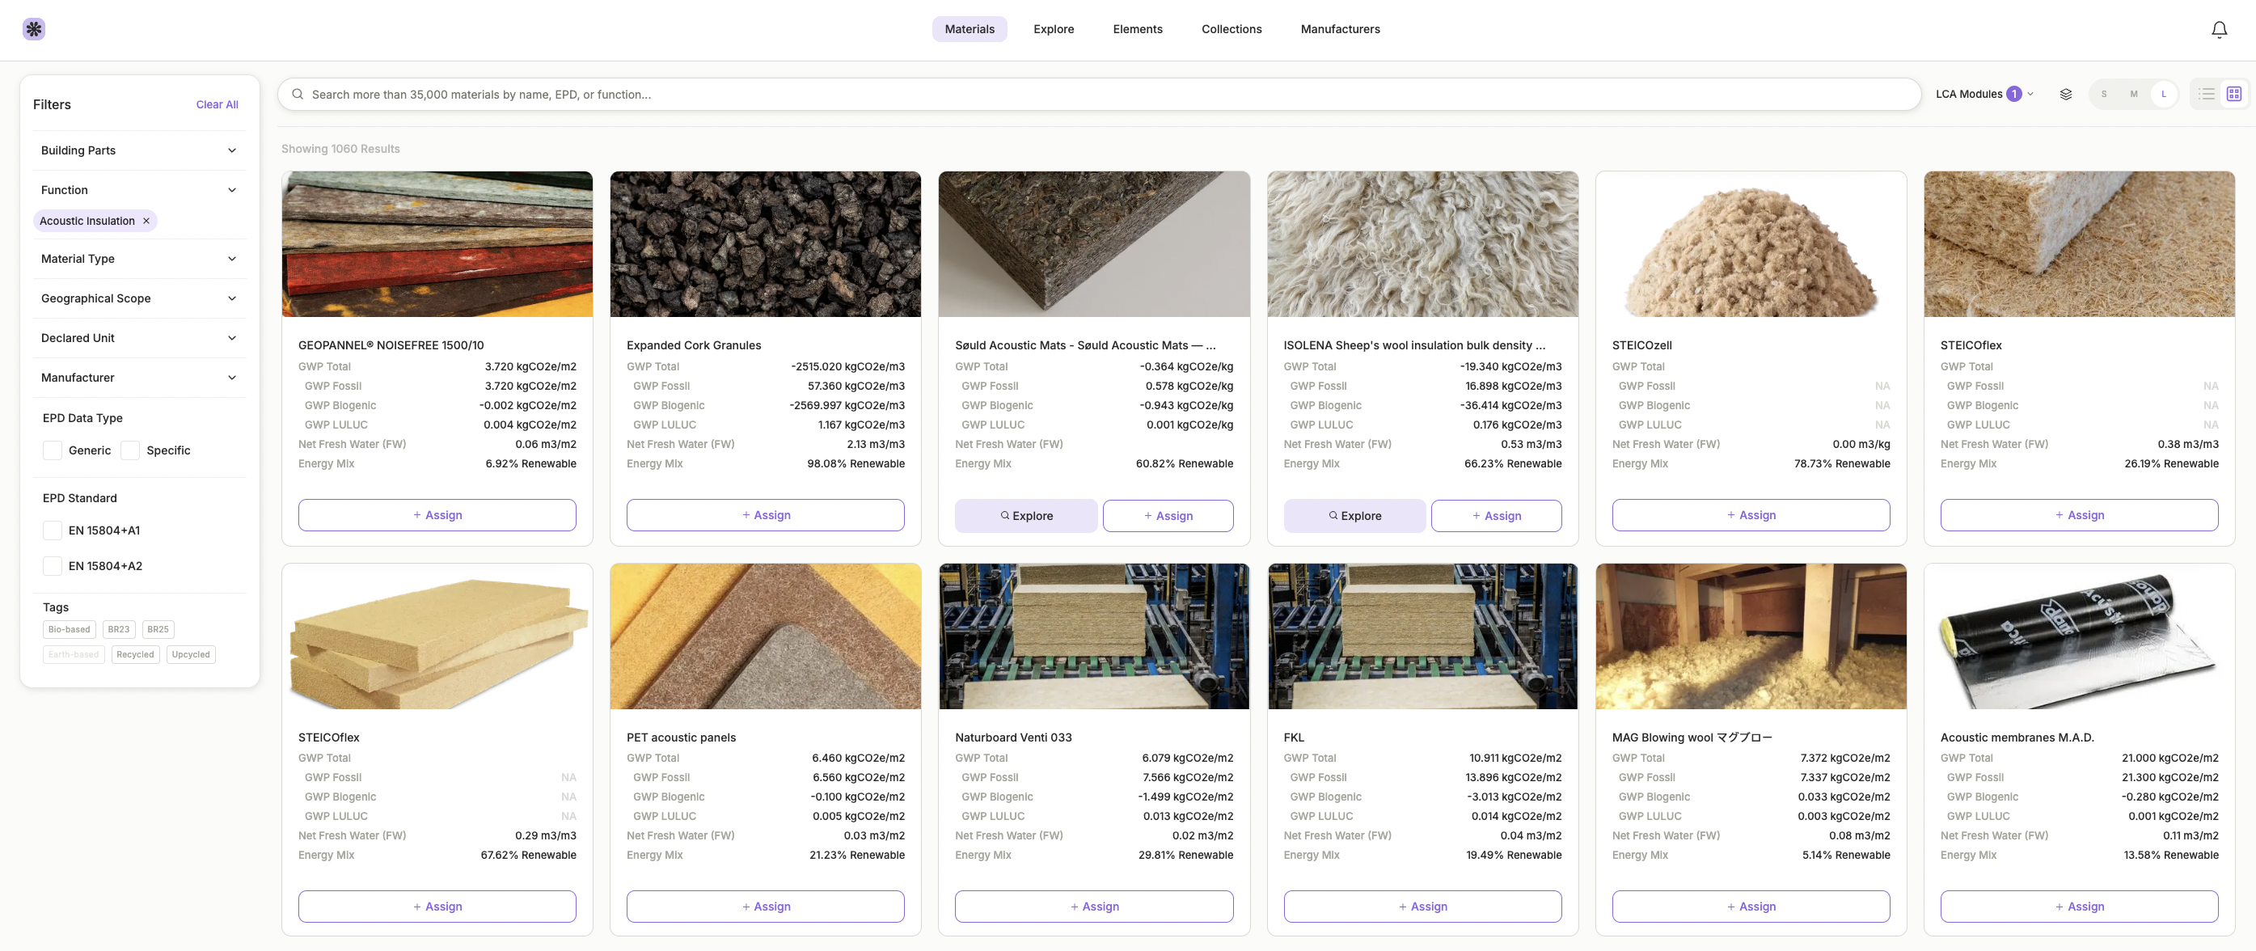Select small card size S
The height and width of the screenshot is (951, 2256).
[2104, 95]
